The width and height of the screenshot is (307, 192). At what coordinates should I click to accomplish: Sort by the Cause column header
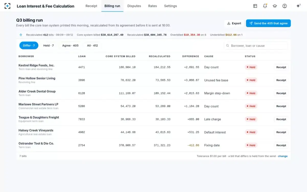coord(209,56)
